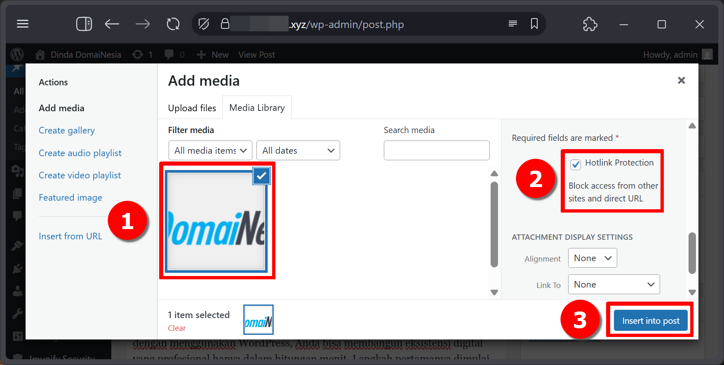
Task: Open the browser hamburger menu
Action: (x=23, y=24)
